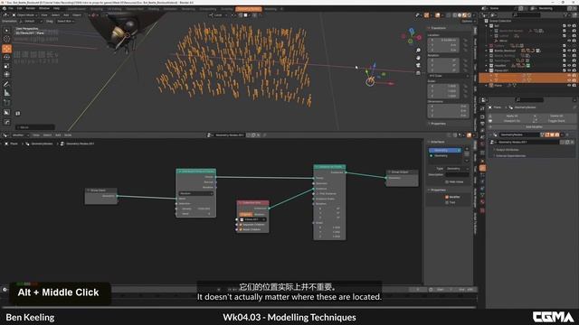The height and width of the screenshot is (325, 579).
Task: Open the File menu
Action: click(10, 8)
